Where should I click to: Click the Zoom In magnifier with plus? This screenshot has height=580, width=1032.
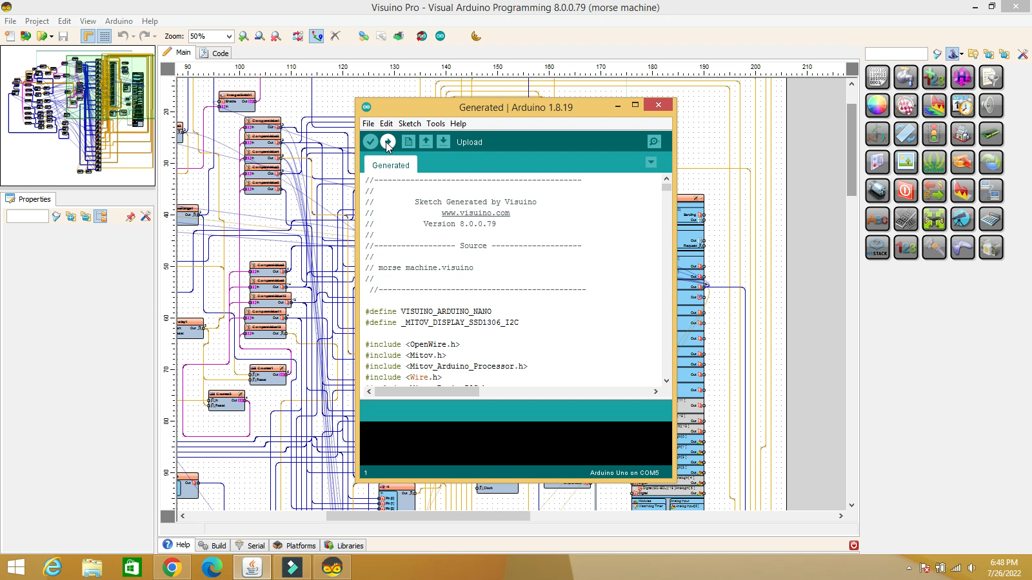[x=243, y=36]
